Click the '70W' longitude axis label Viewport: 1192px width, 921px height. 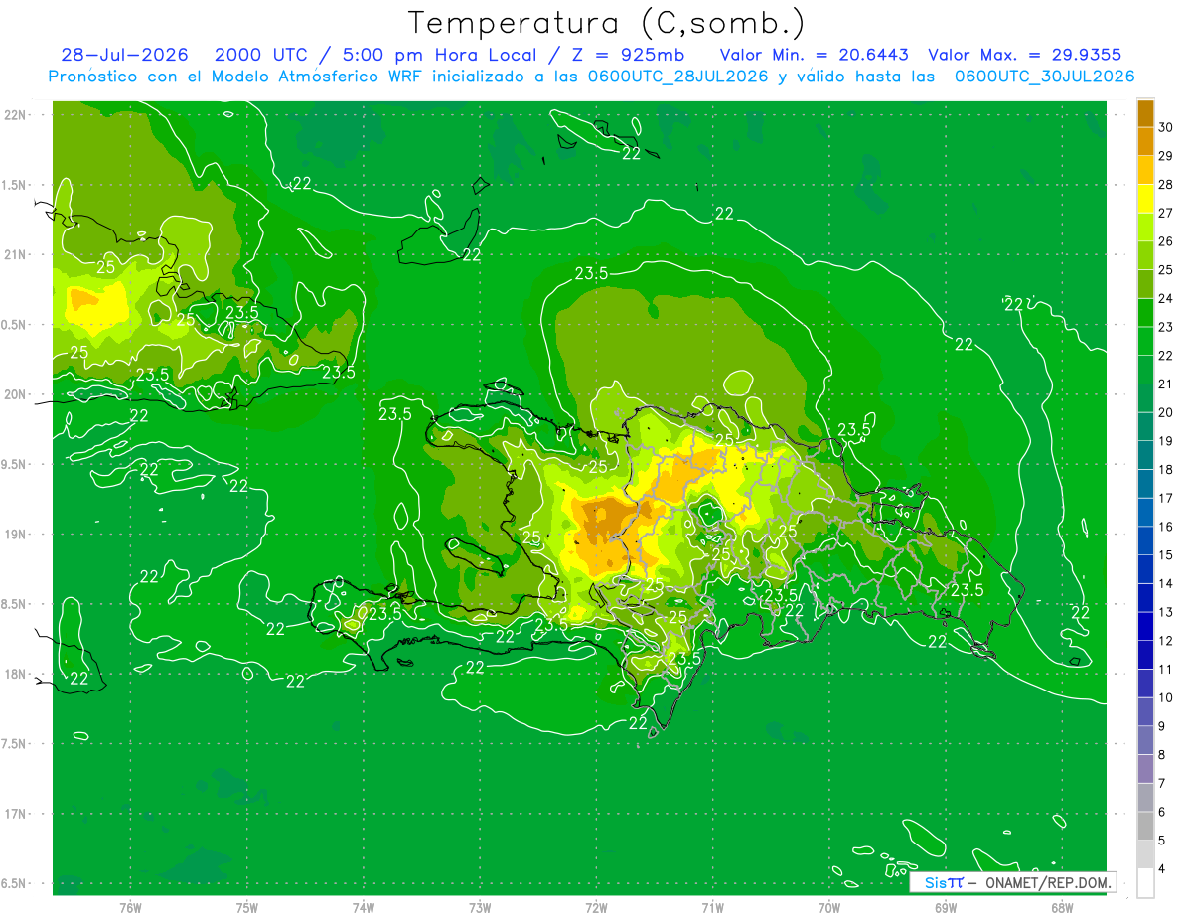tap(829, 907)
